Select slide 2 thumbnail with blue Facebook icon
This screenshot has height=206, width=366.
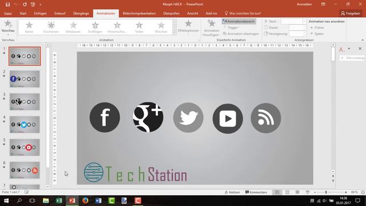(x=25, y=79)
